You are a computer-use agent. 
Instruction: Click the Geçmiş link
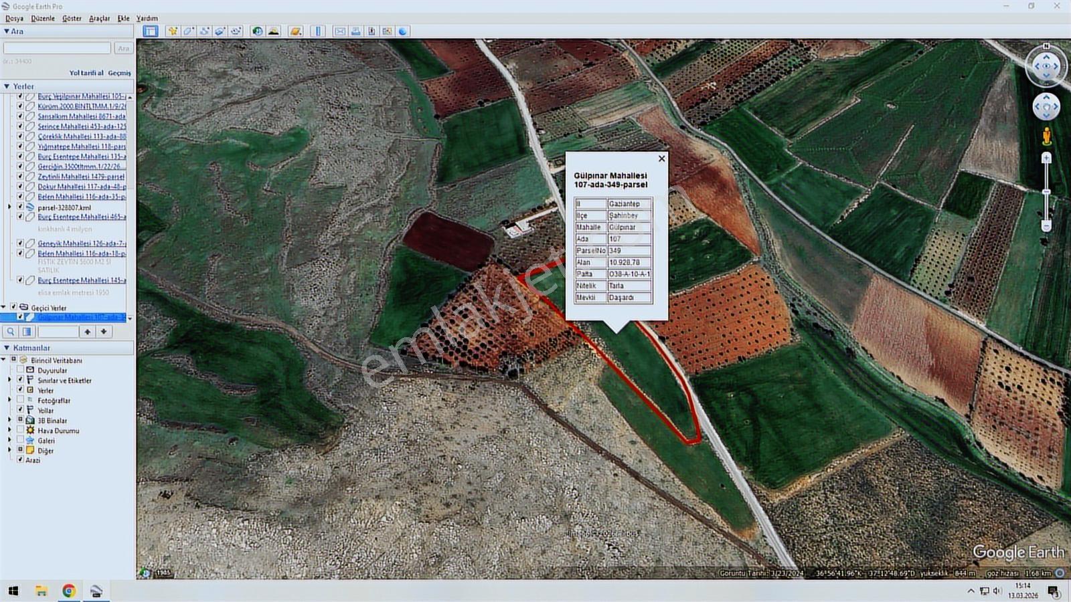click(120, 73)
